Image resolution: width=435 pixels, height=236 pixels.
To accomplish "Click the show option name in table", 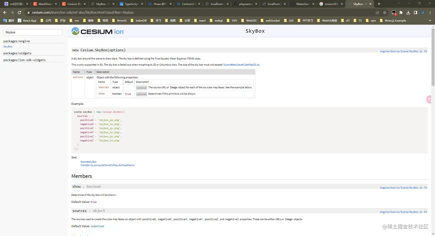I will (x=102, y=94).
